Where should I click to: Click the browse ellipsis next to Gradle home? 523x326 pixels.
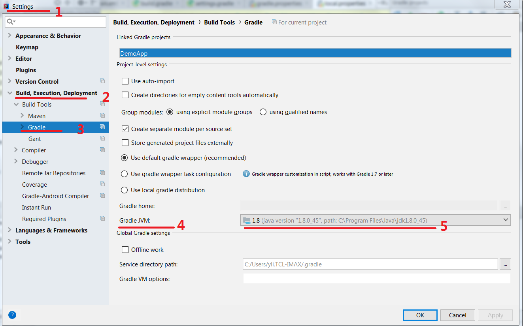(x=505, y=205)
